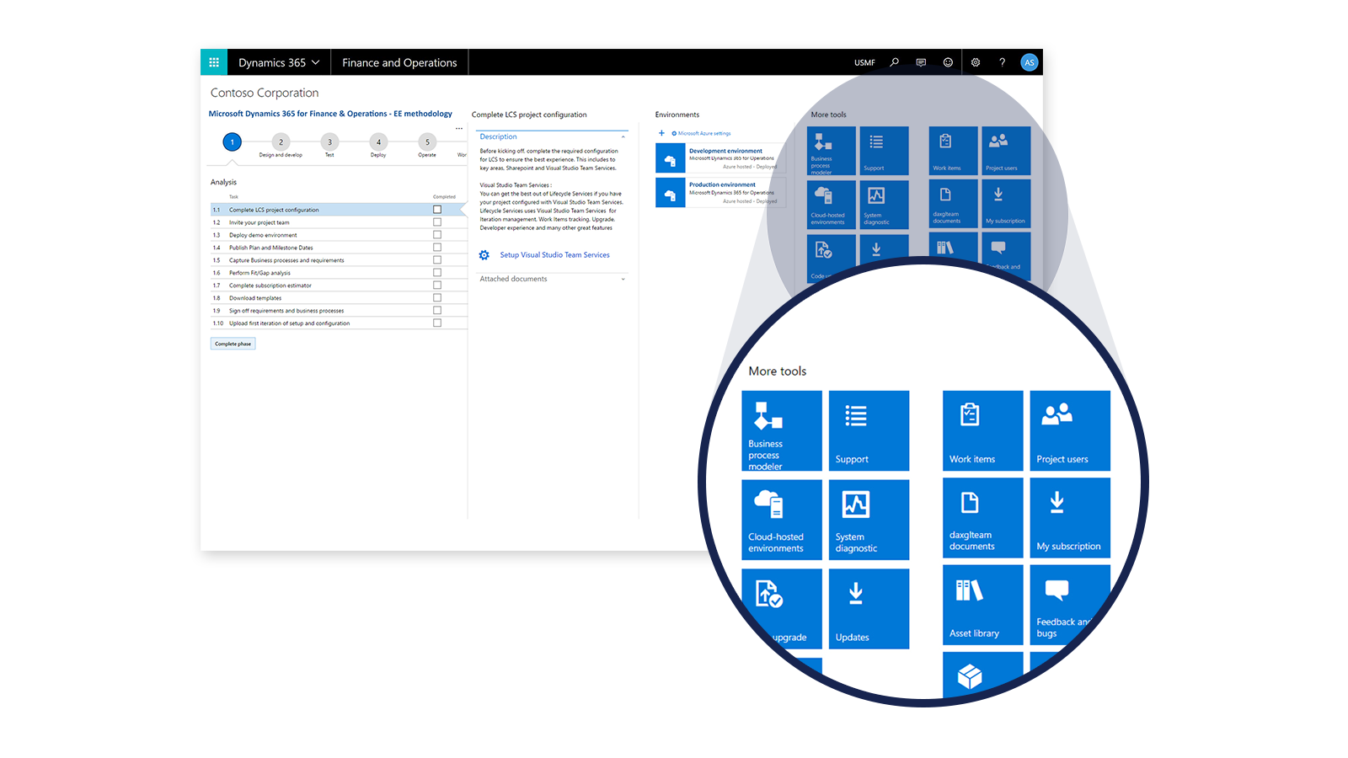Image resolution: width=1348 pixels, height=758 pixels.
Task: Open the messages icon in top bar
Action: coord(921,62)
